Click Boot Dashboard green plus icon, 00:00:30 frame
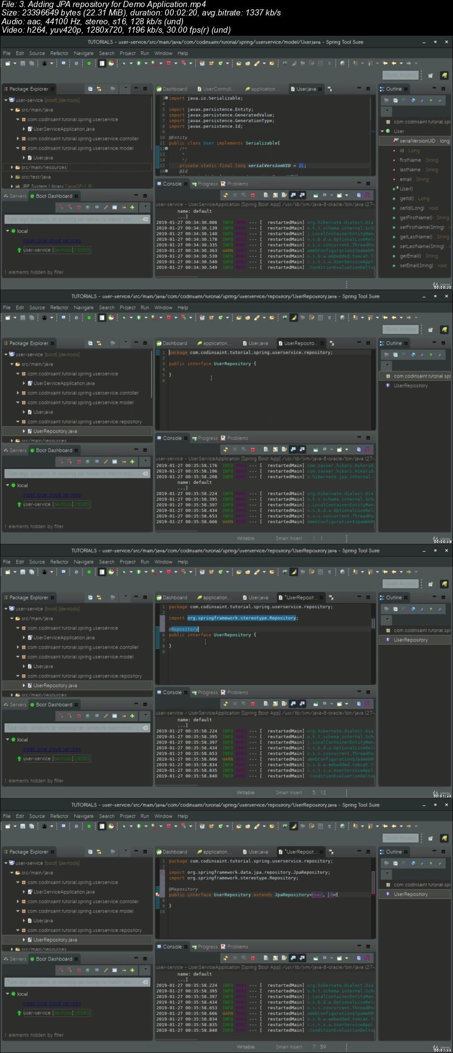 tap(132, 207)
